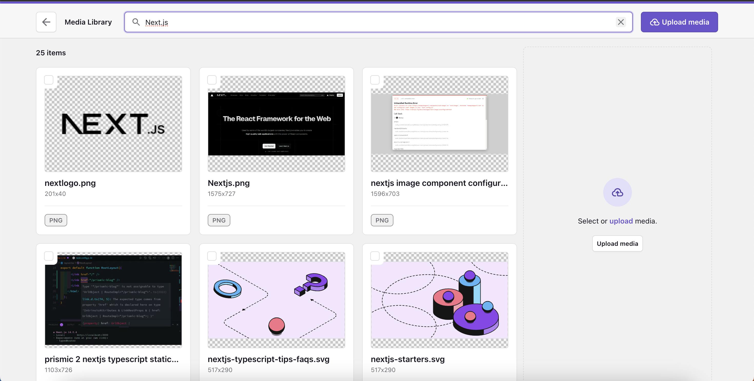Click the search magnifier icon
The width and height of the screenshot is (754, 381).
coord(136,22)
